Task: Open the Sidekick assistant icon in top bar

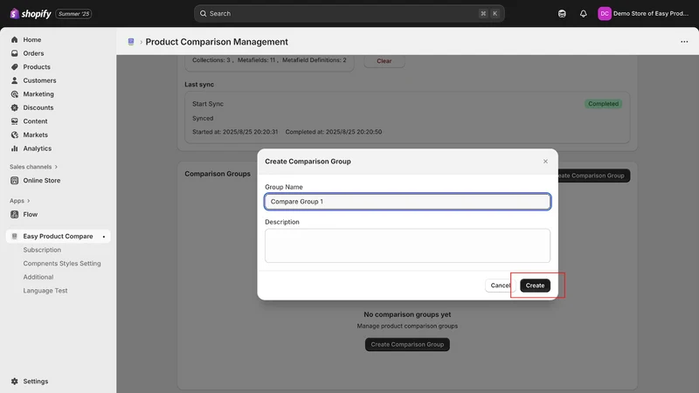Action: tap(562, 14)
